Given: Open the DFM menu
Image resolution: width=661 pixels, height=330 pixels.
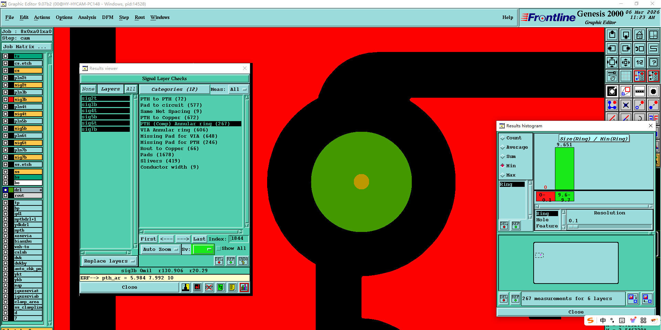Looking at the screenshot, I should [x=108, y=18].
